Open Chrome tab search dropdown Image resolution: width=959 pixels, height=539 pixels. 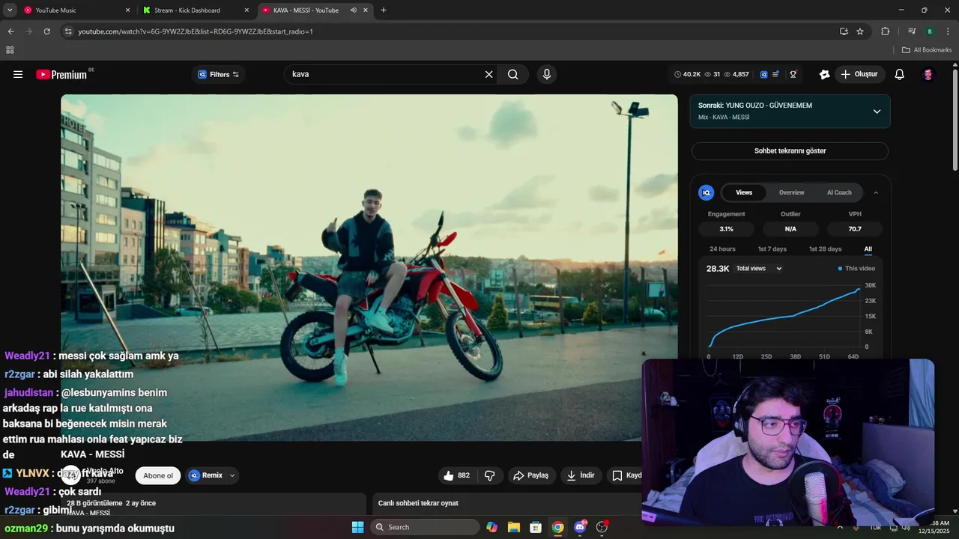pos(10,10)
